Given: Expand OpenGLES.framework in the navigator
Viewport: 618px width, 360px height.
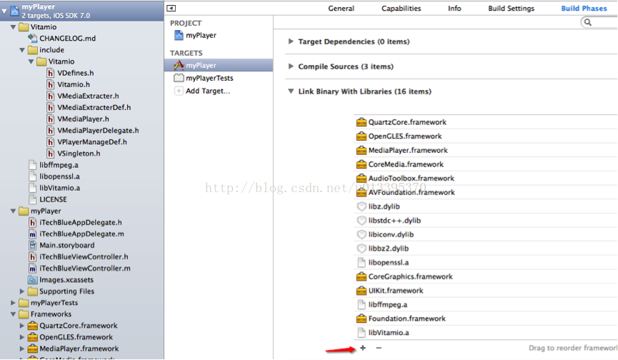Looking at the screenshot, I should click(22, 337).
